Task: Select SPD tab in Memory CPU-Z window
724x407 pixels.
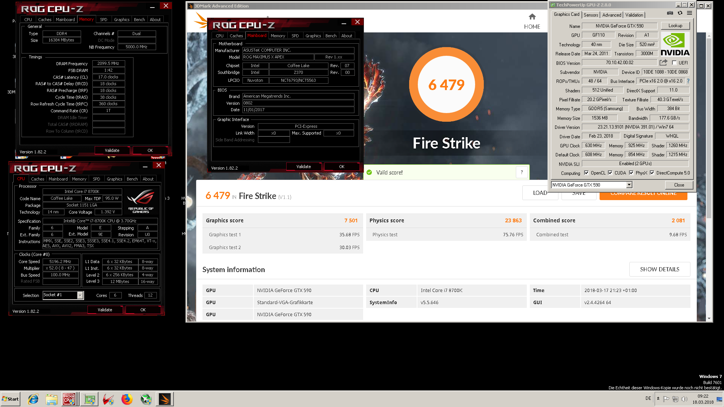Action: click(104, 20)
